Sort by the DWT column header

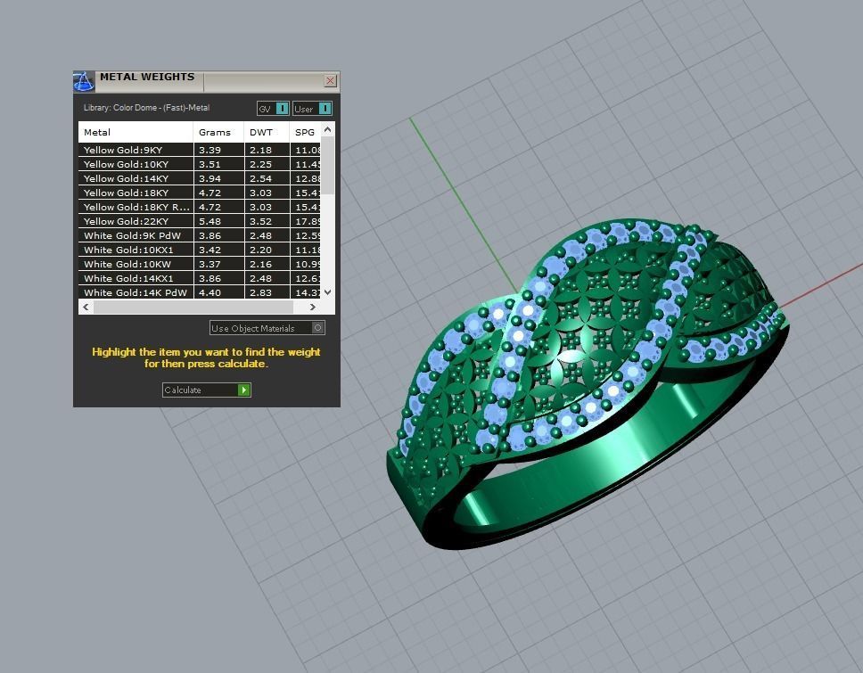[267, 132]
